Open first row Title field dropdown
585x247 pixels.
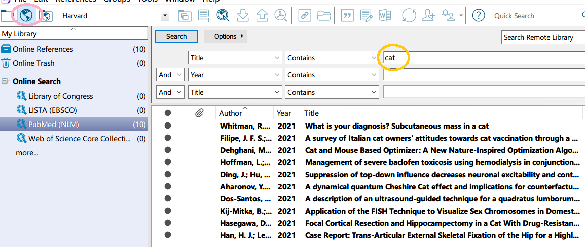235,58
